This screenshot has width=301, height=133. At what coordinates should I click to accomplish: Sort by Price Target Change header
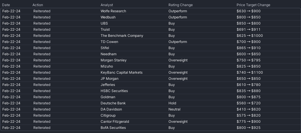pyautogui.click(x=253, y=5)
